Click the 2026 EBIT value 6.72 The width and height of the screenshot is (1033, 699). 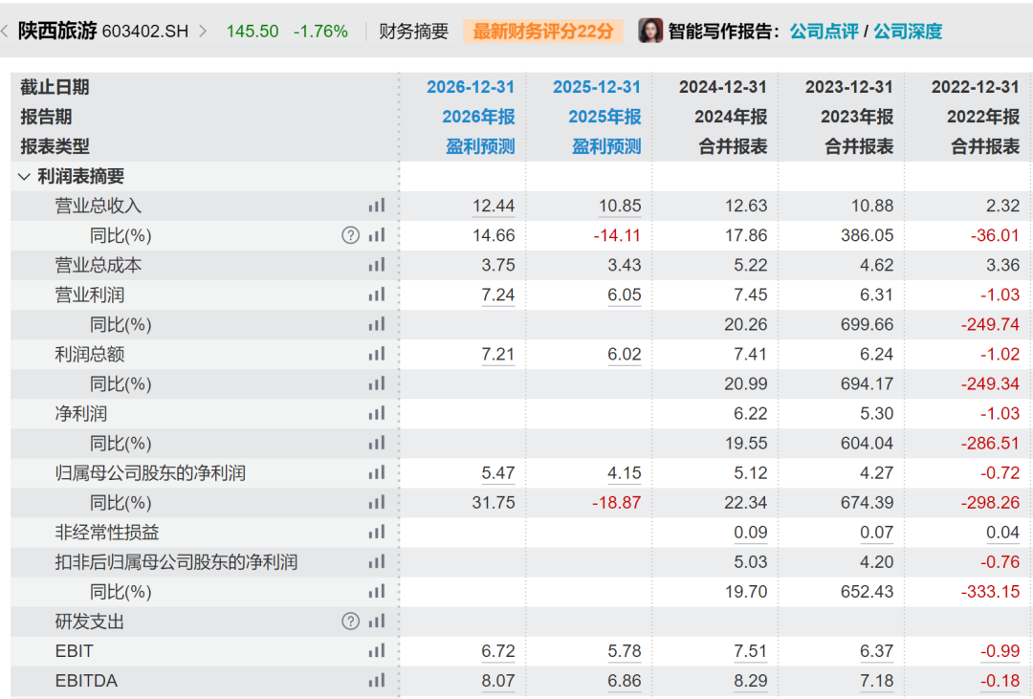498,651
